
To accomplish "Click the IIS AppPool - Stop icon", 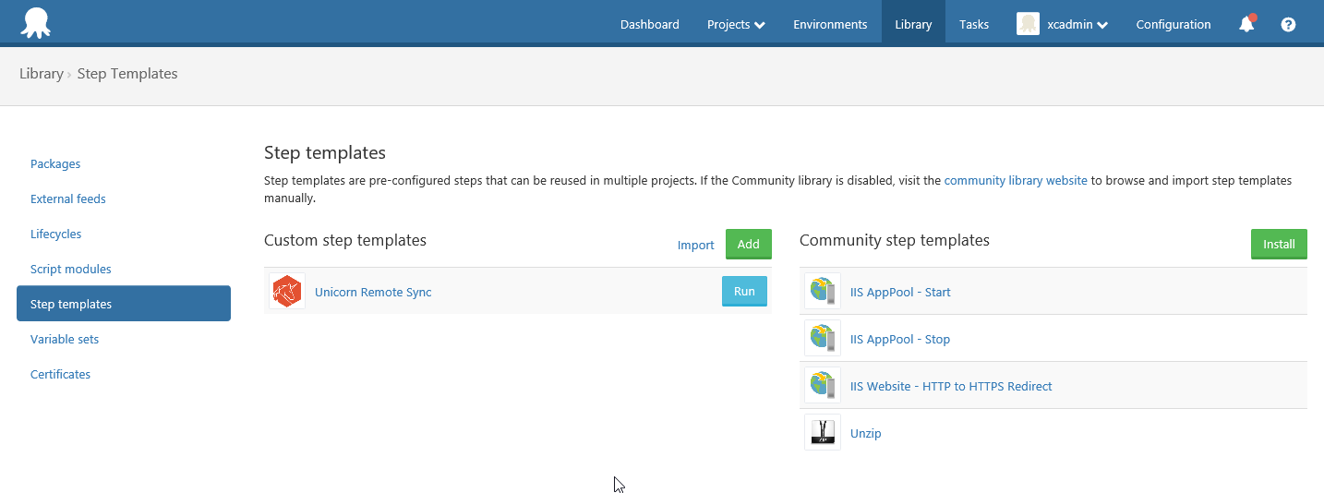I will [x=823, y=339].
